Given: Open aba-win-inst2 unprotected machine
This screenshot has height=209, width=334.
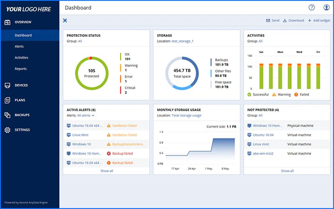Looking at the screenshot, I should (x=263, y=153).
